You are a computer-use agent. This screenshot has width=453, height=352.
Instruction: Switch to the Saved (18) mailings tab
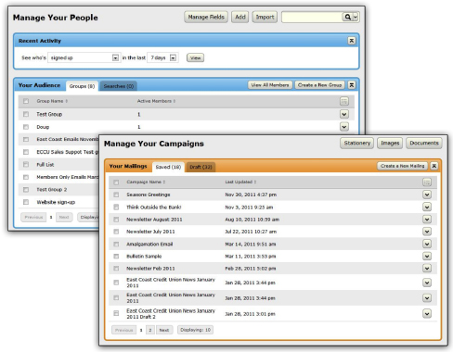click(x=168, y=167)
